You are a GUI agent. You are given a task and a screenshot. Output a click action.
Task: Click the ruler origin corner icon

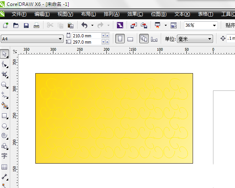(x=15, y=52)
